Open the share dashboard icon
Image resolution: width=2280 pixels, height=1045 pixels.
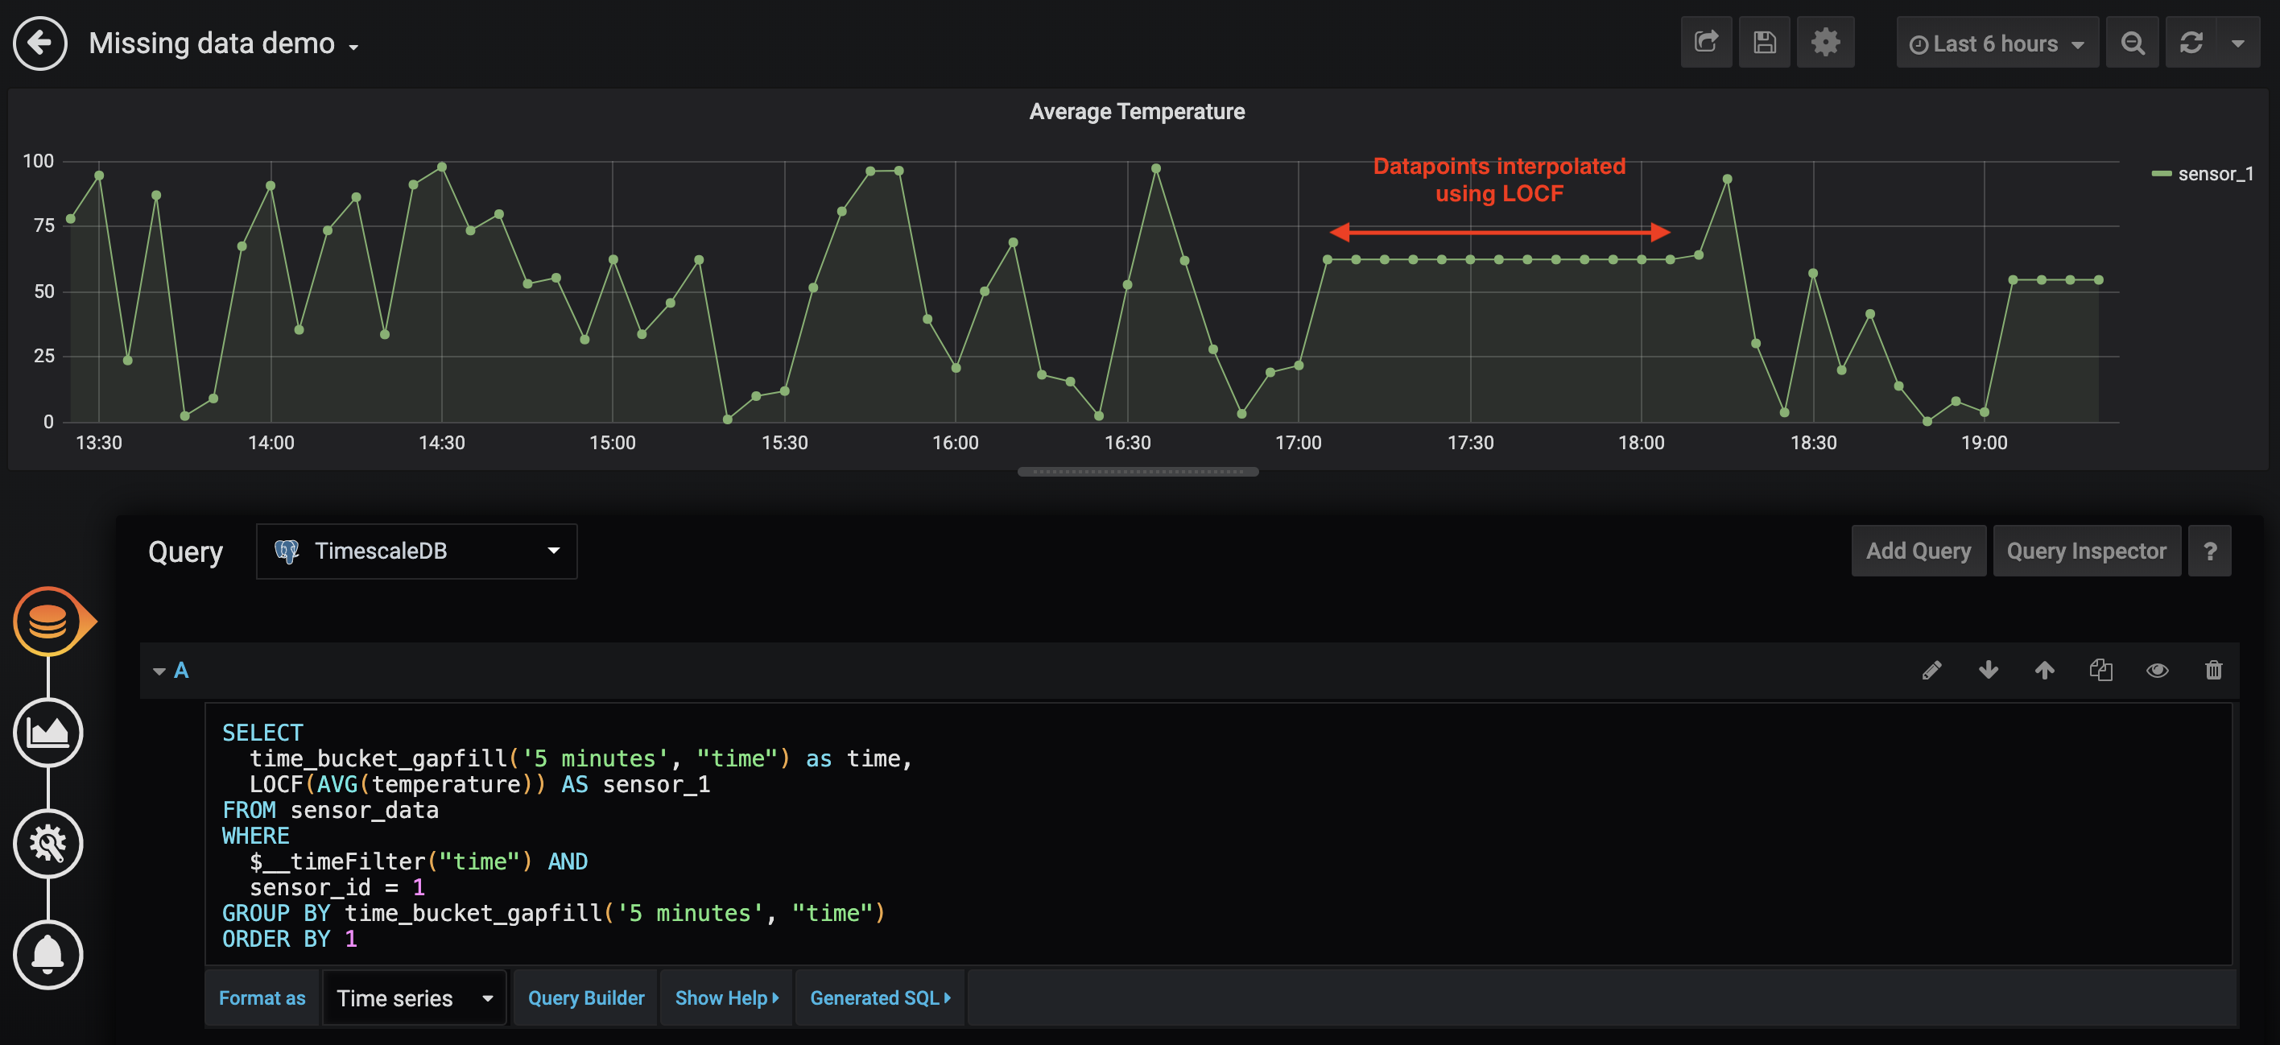pos(1706,43)
